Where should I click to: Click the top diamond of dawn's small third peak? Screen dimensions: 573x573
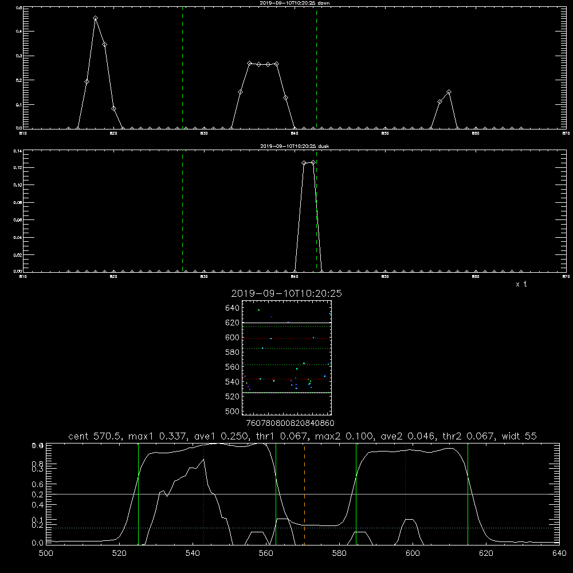point(449,92)
